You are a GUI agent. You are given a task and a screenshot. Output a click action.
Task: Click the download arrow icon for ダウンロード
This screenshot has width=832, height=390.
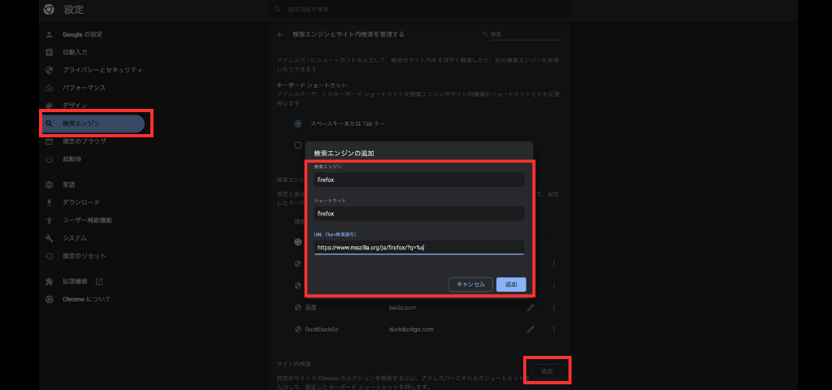point(50,202)
